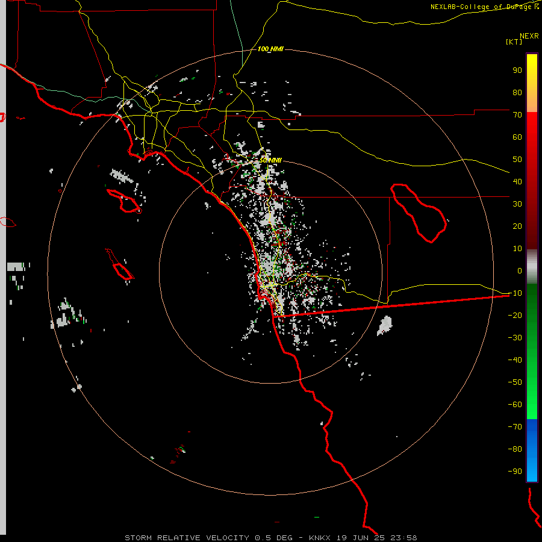The width and height of the screenshot is (542, 542).
Task: Click the 0.5 DEG elevation text
Action: [273, 538]
